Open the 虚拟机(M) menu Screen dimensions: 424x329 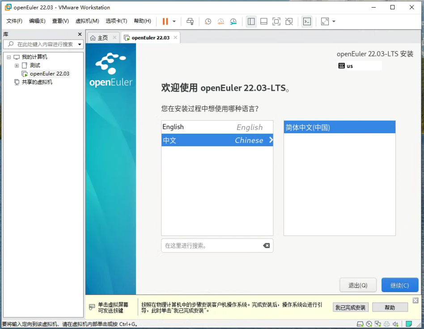pyautogui.click(x=87, y=21)
